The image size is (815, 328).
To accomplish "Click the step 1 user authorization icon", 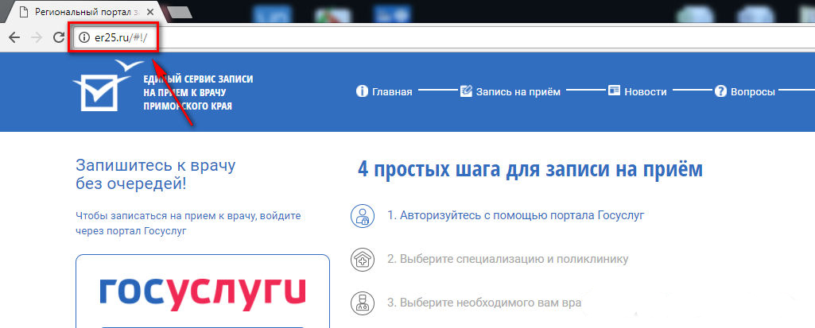I will pos(362,215).
